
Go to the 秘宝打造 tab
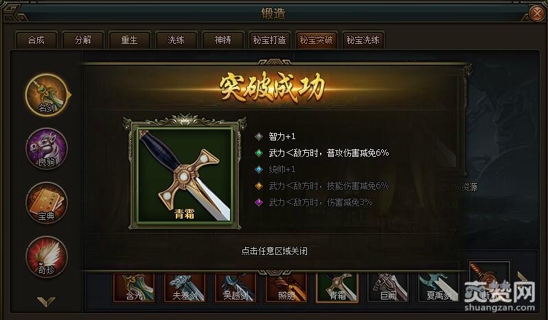269,40
